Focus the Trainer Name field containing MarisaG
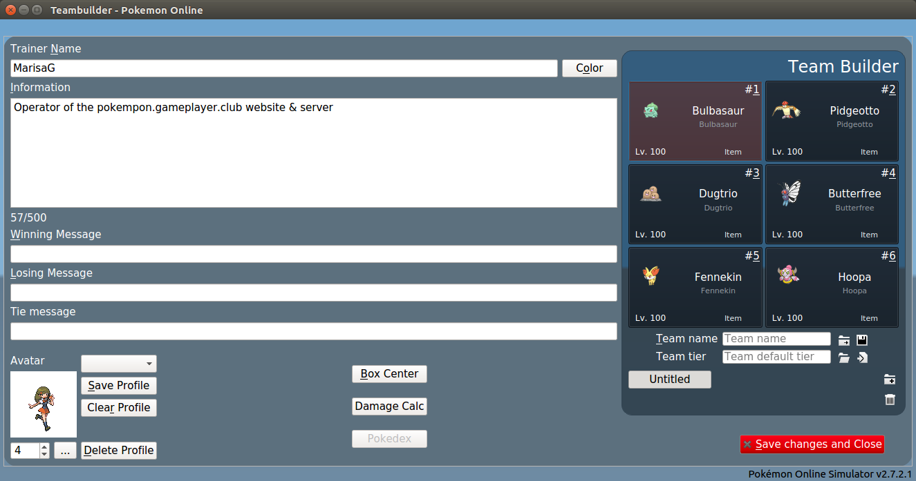The image size is (916, 481). click(x=284, y=68)
